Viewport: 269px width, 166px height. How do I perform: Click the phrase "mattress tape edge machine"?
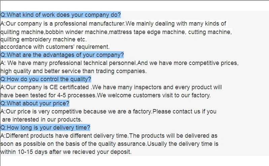pos(147,32)
